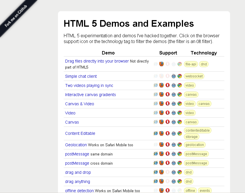Screen dimensions: 245x193
Task: Open postMessage same domain demo
Action: pyautogui.click(x=77, y=154)
